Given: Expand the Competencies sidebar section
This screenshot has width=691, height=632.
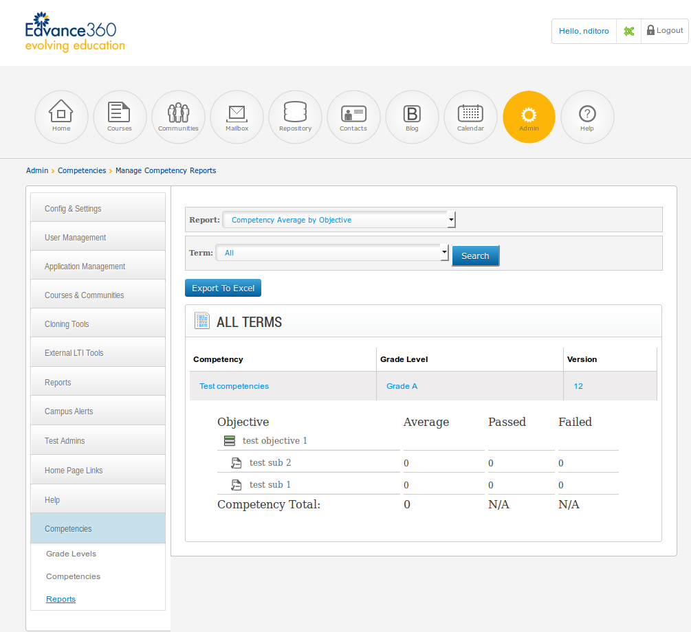Looking at the screenshot, I should [98, 529].
